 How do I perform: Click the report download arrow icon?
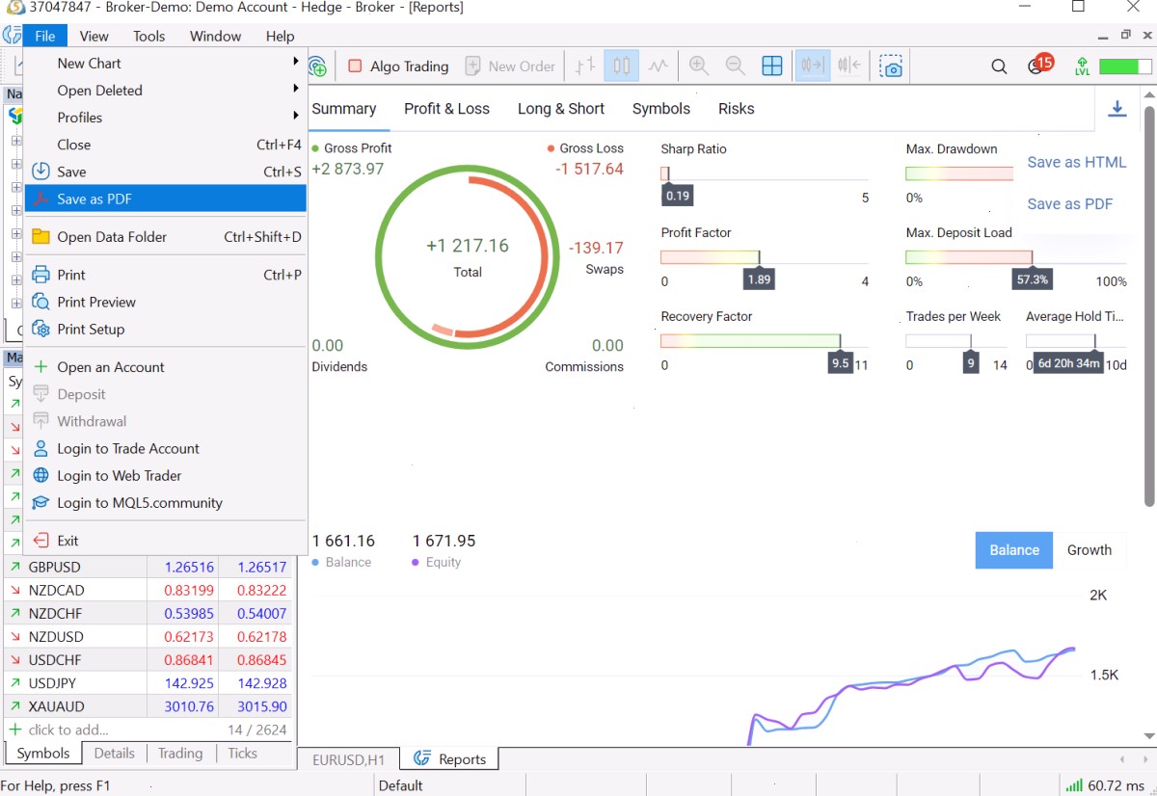[1117, 109]
